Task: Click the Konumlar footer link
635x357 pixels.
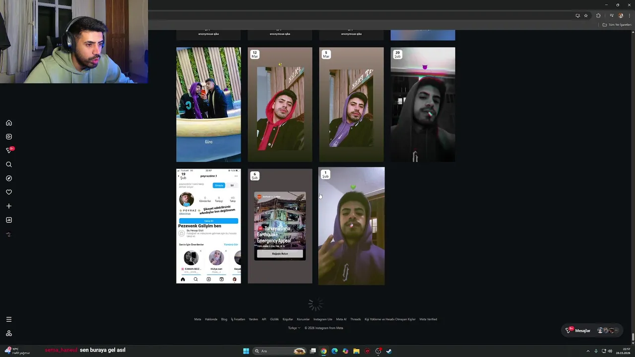Action: coord(303,319)
